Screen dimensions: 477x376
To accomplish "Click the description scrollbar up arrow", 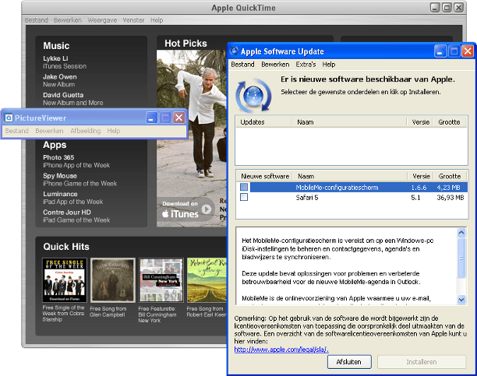I will pos(461,231).
